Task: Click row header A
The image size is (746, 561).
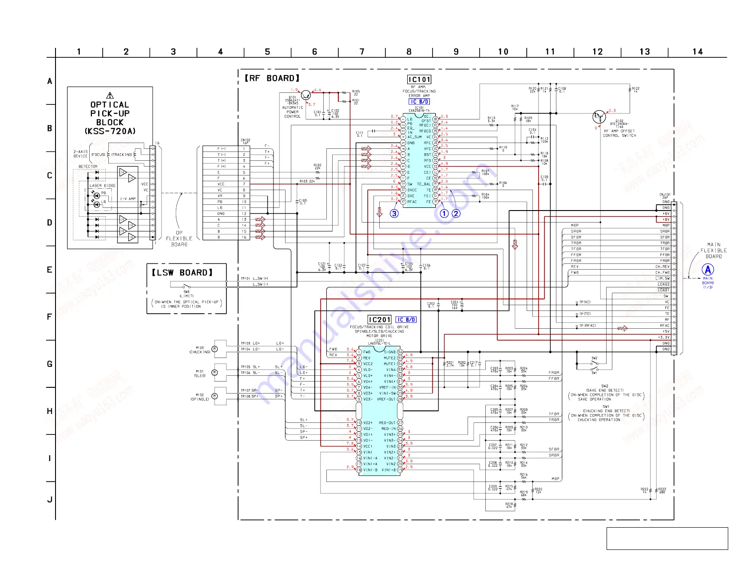Action: coord(50,81)
